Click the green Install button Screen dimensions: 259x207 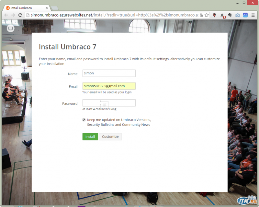pyautogui.click(x=90, y=137)
